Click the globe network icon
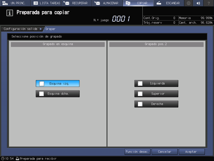Image resolution: width=214 pixels, height=161 pixels. (x=188, y=3)
